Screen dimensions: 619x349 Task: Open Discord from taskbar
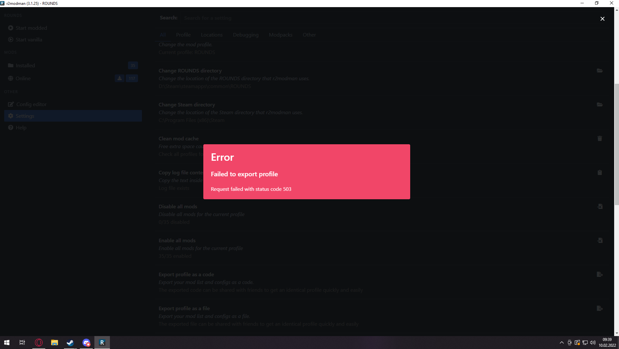[86, 343]
